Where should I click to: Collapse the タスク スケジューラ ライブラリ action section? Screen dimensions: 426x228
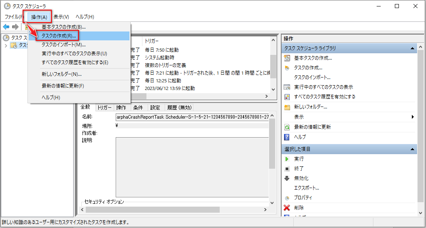412,48
